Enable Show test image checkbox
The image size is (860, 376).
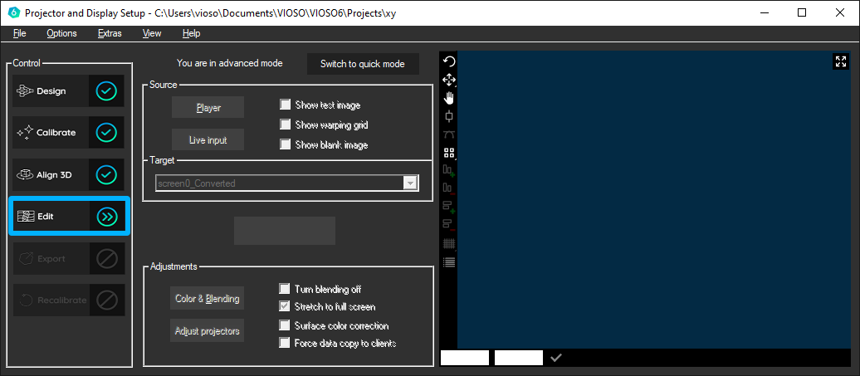click(285, 105)
